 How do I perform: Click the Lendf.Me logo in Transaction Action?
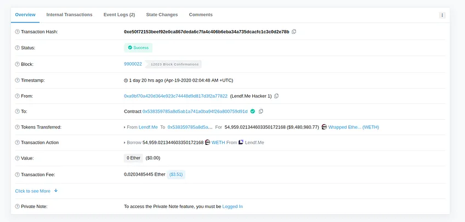click(x=241, y=143)
